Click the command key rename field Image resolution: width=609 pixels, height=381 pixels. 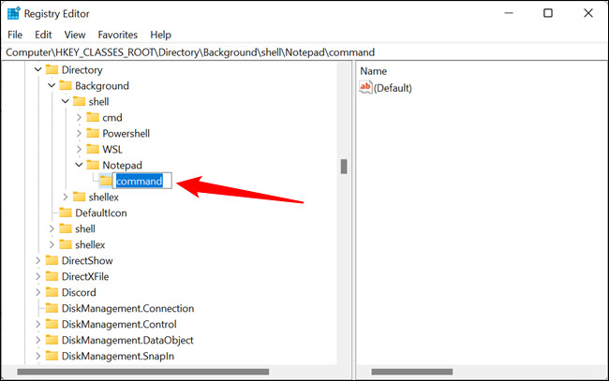pos(142,181)
